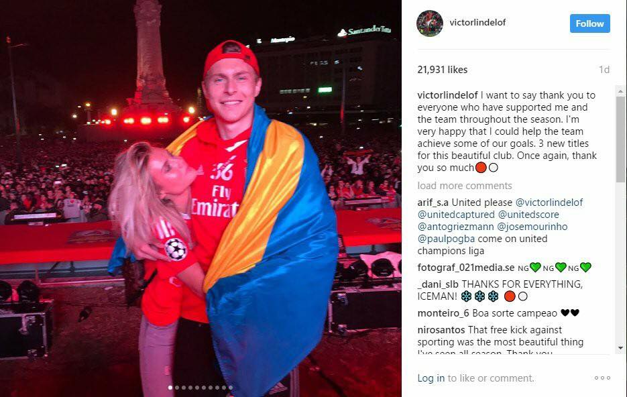Image resolution: width=627 pixels, height=397 pixels.
Task: Select the first carousel dot indicator
Action: pos(170,388)
